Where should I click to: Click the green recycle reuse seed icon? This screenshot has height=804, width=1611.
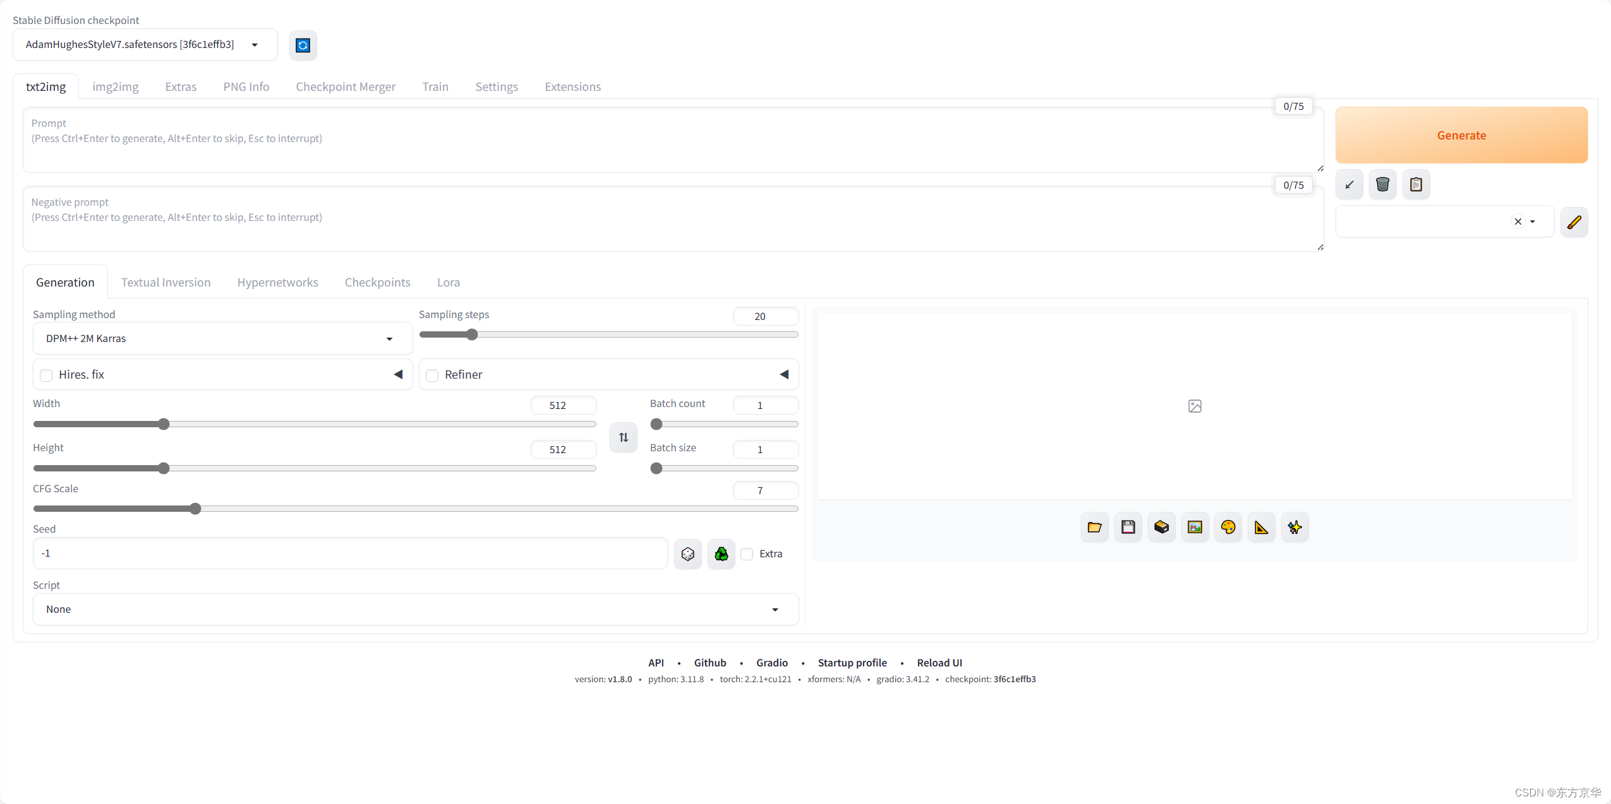tap(721, 553)
